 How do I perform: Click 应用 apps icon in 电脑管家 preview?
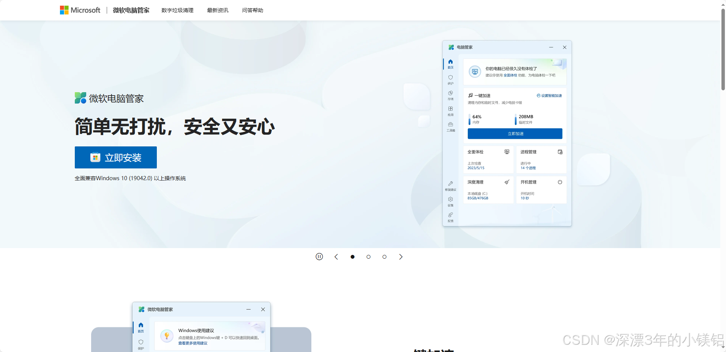(450, 108)
